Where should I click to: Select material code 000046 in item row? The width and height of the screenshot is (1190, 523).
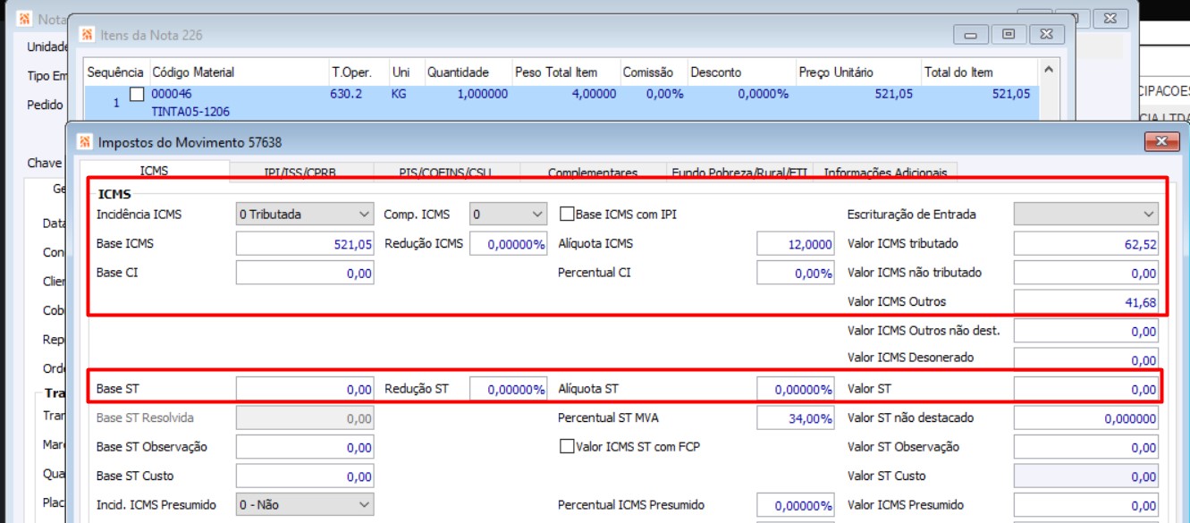coord(172,94)
